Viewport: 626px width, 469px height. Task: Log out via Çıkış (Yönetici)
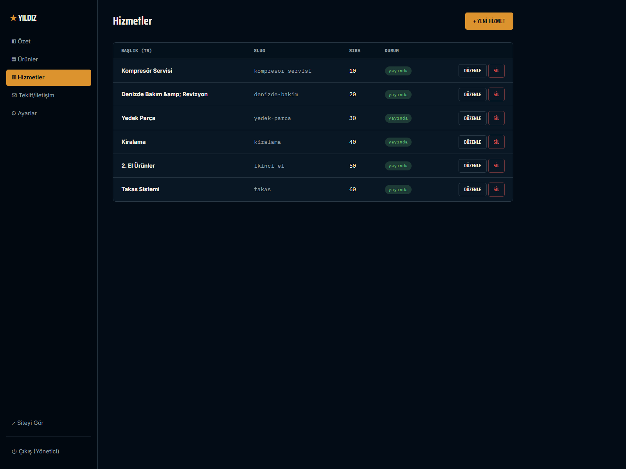(x=49, y=451)
